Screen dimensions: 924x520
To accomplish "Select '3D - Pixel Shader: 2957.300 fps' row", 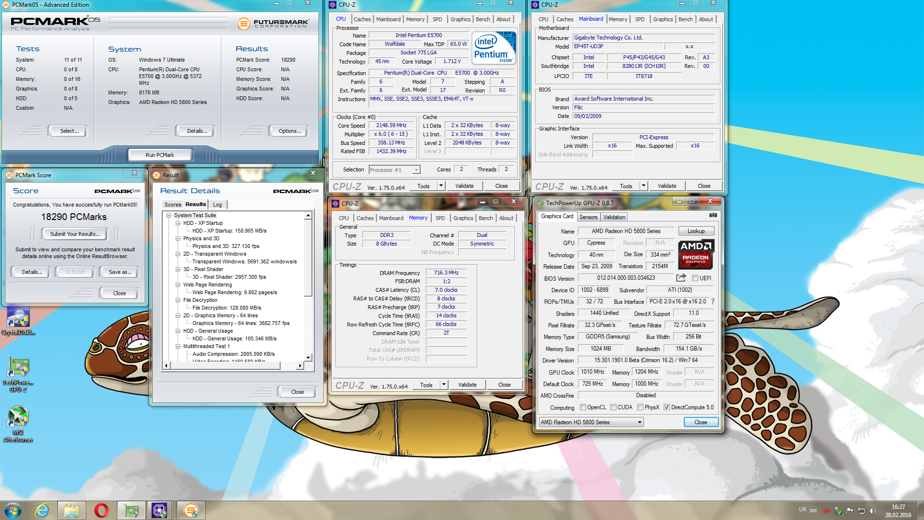I will click(229, 277).
